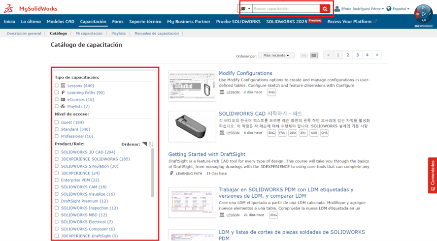Open the Modelos CAD menu

(x=61, y=22)
